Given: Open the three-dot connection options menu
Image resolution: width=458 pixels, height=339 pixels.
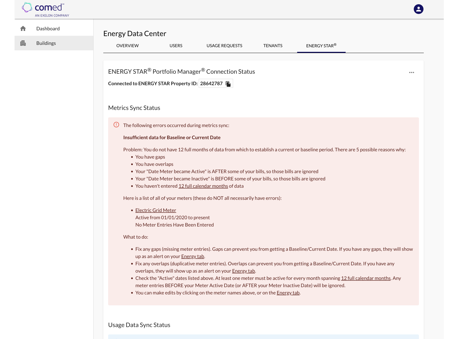Looking at the screenshot, I should coord(411,72).
